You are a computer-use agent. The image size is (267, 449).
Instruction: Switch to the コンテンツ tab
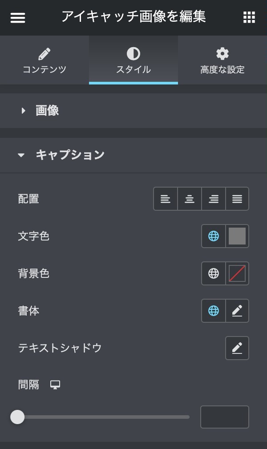tap(44, 61)
